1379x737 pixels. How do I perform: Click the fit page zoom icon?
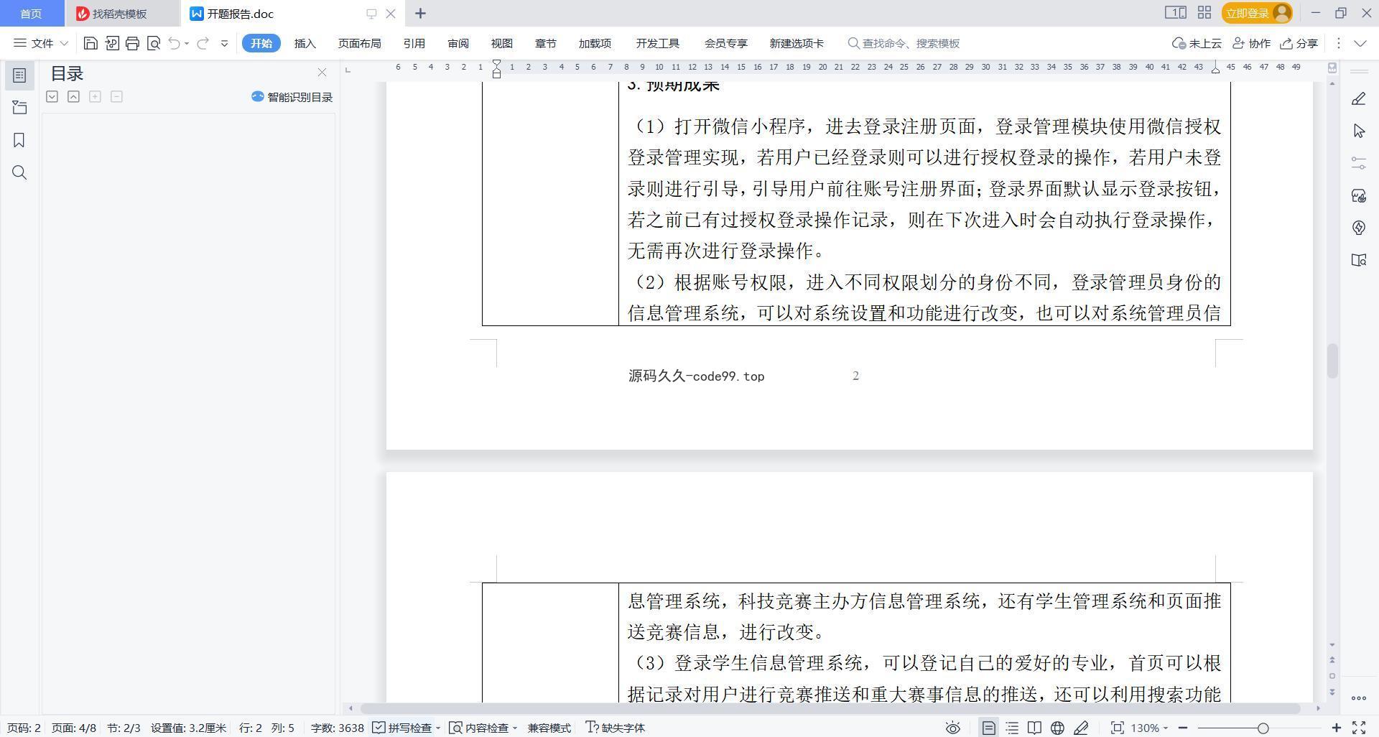1117,728
